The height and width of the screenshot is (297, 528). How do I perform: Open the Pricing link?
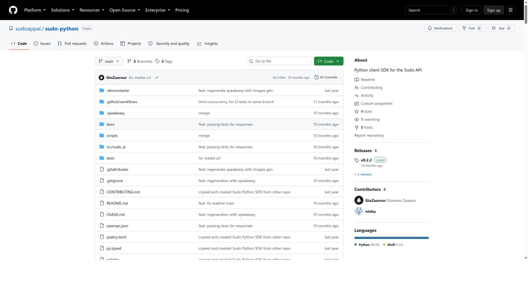[182, 10]
